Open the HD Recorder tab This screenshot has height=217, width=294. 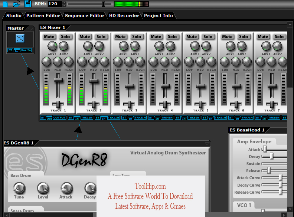coord(124,16)
